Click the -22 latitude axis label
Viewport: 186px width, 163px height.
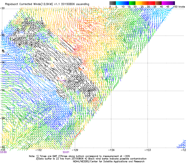click(x=2, y=35)
